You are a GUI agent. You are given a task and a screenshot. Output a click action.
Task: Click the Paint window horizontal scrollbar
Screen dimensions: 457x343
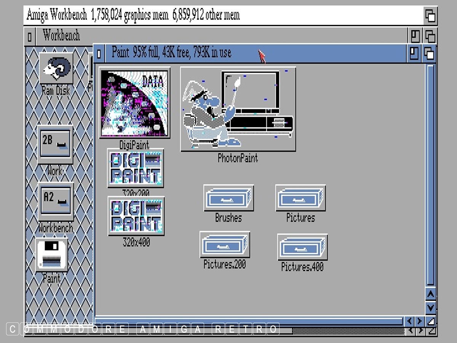tap(248, 321)
